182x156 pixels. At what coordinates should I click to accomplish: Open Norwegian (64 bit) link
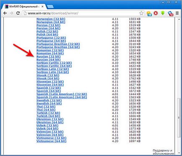coord(51,22)
